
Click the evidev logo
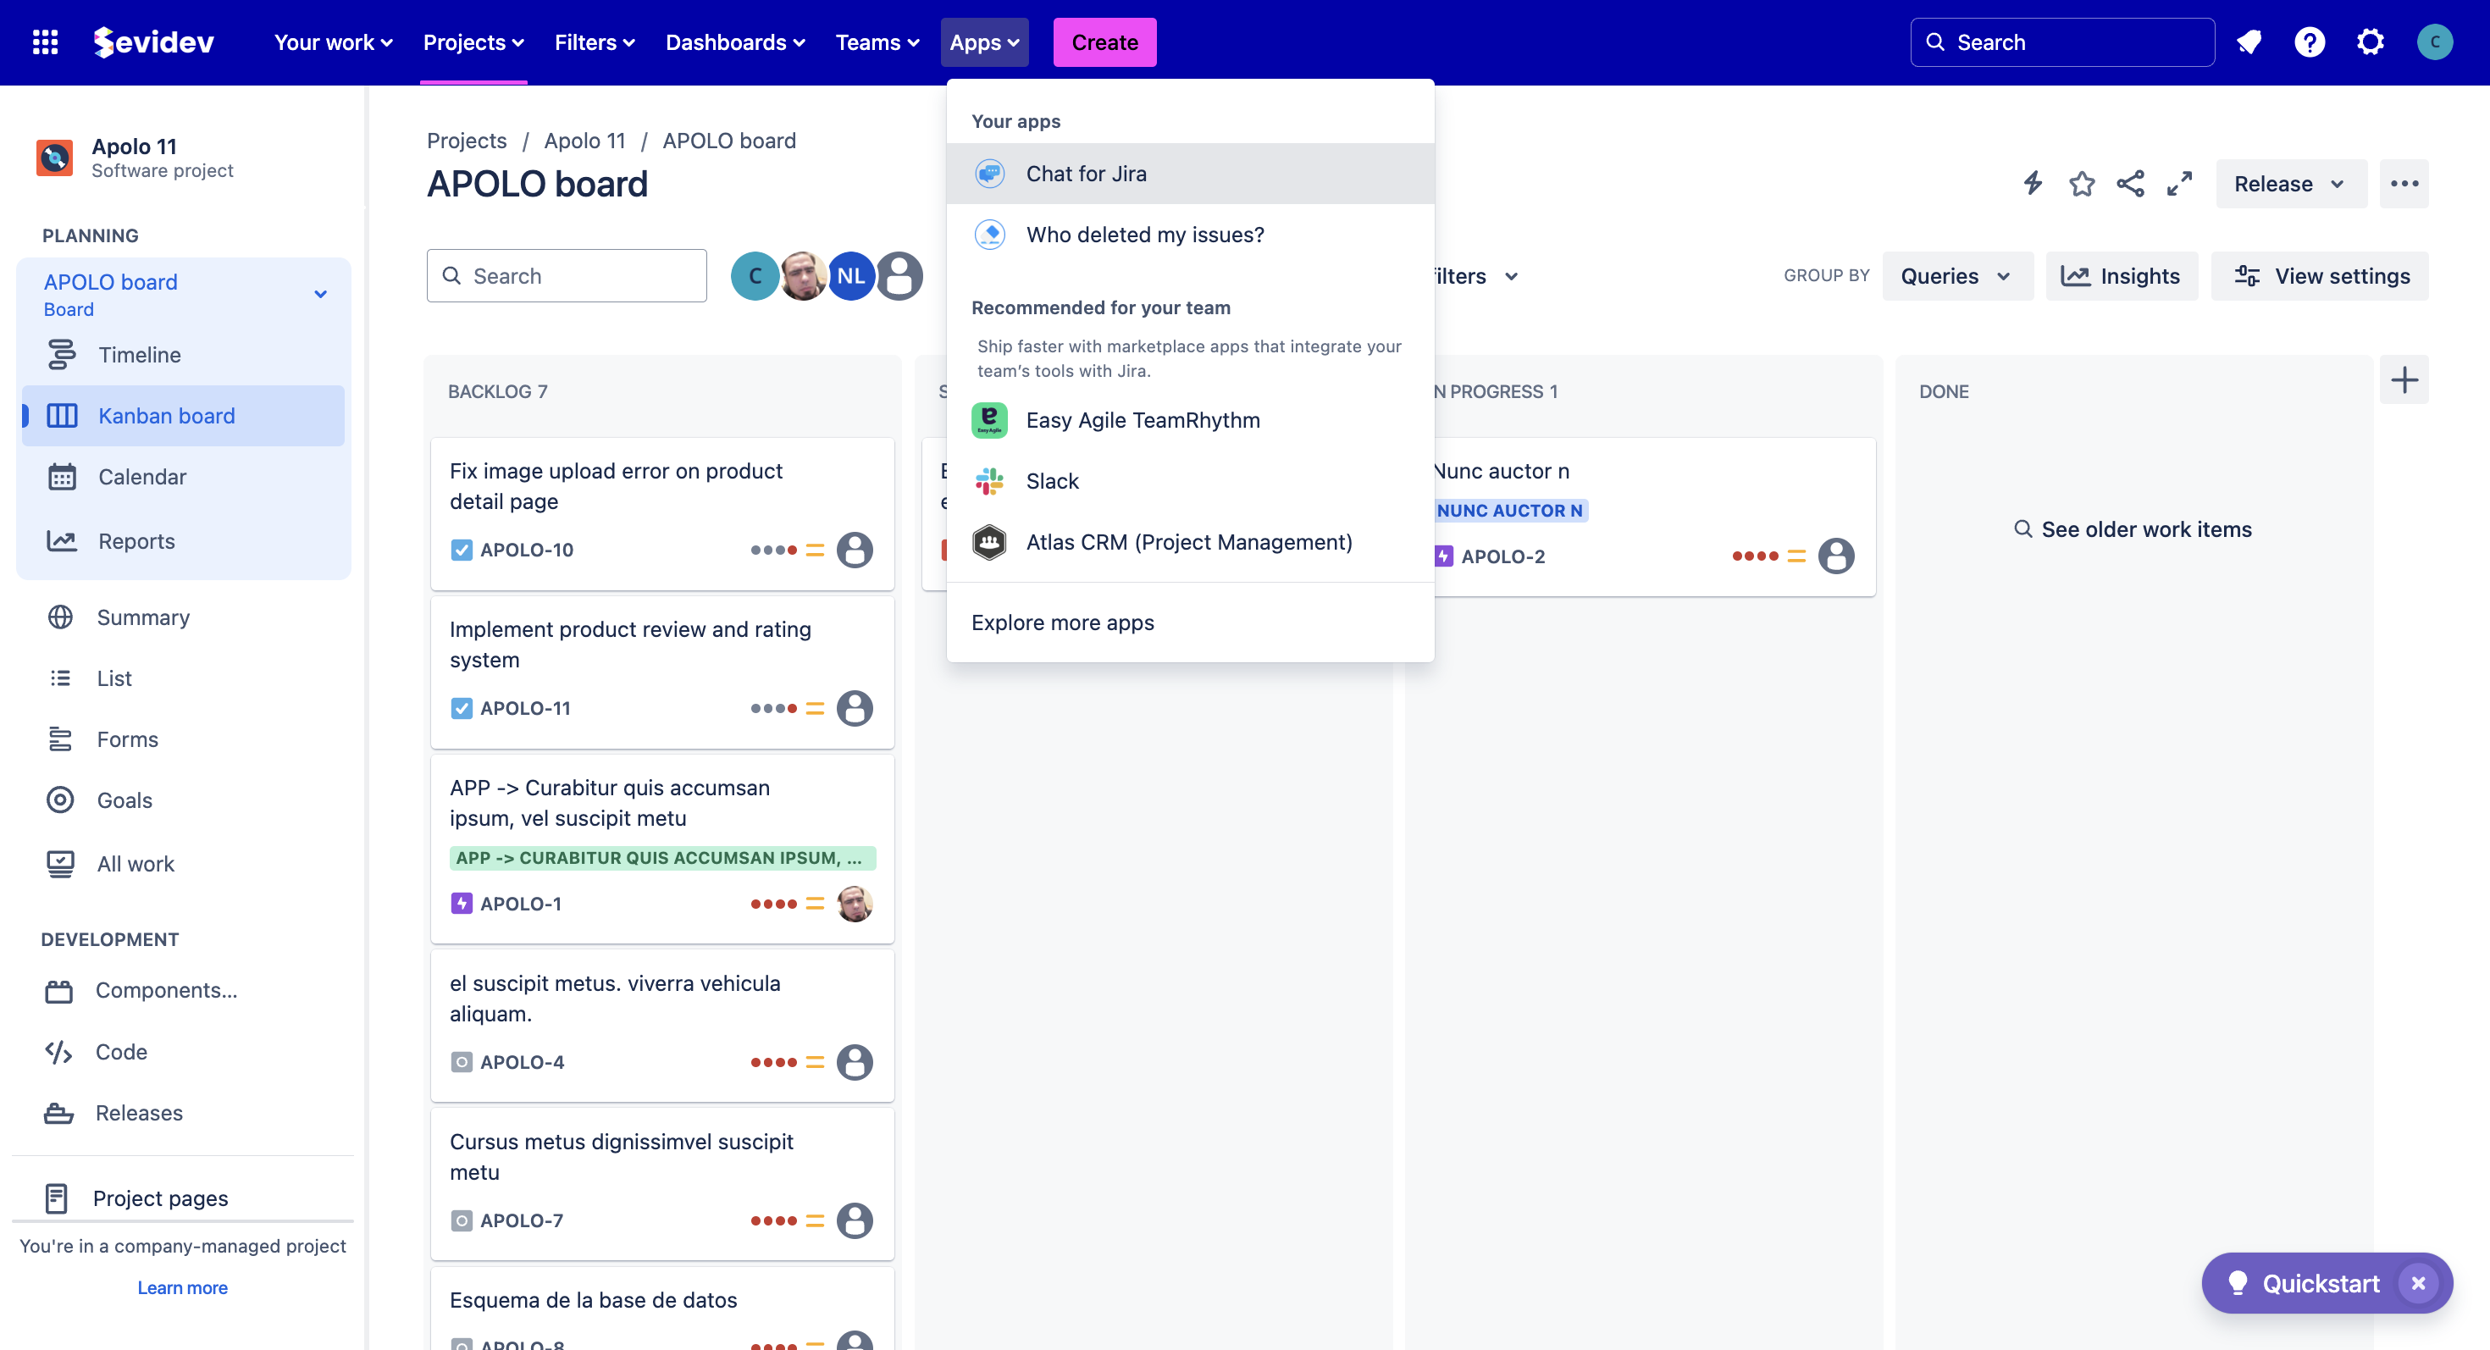153,42
